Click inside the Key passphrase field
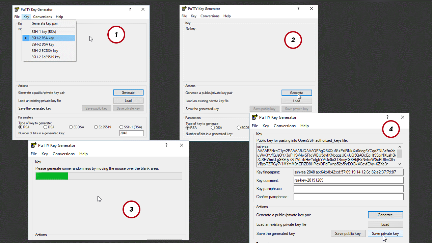This screenshot has width=432, height=243. click(348, 188)
